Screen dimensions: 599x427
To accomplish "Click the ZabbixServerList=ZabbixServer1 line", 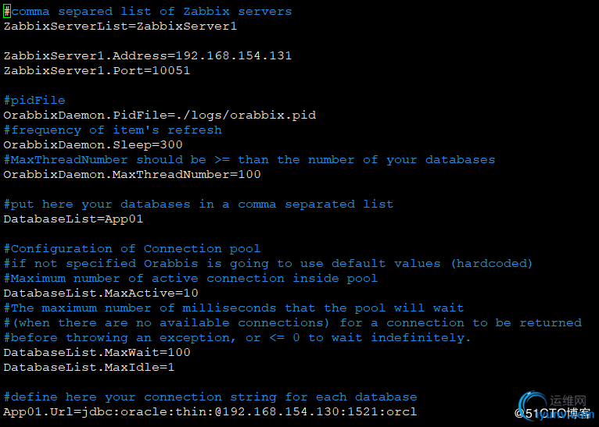I will [120, 27].
